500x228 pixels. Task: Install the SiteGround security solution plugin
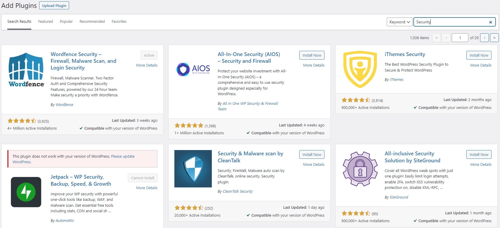(x=479, y=154)
